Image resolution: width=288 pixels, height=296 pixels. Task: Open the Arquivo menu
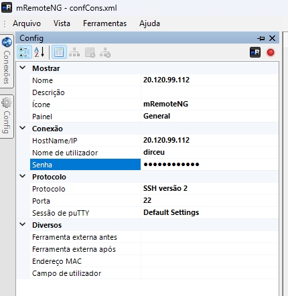pyautogui.click(x=27, y=23)
